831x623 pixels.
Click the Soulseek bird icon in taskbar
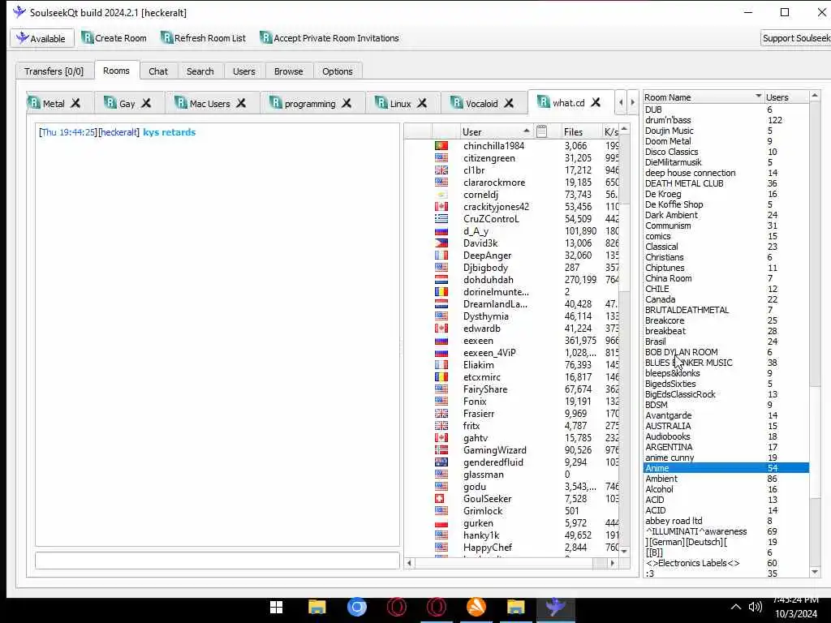[x=555, y=607]
